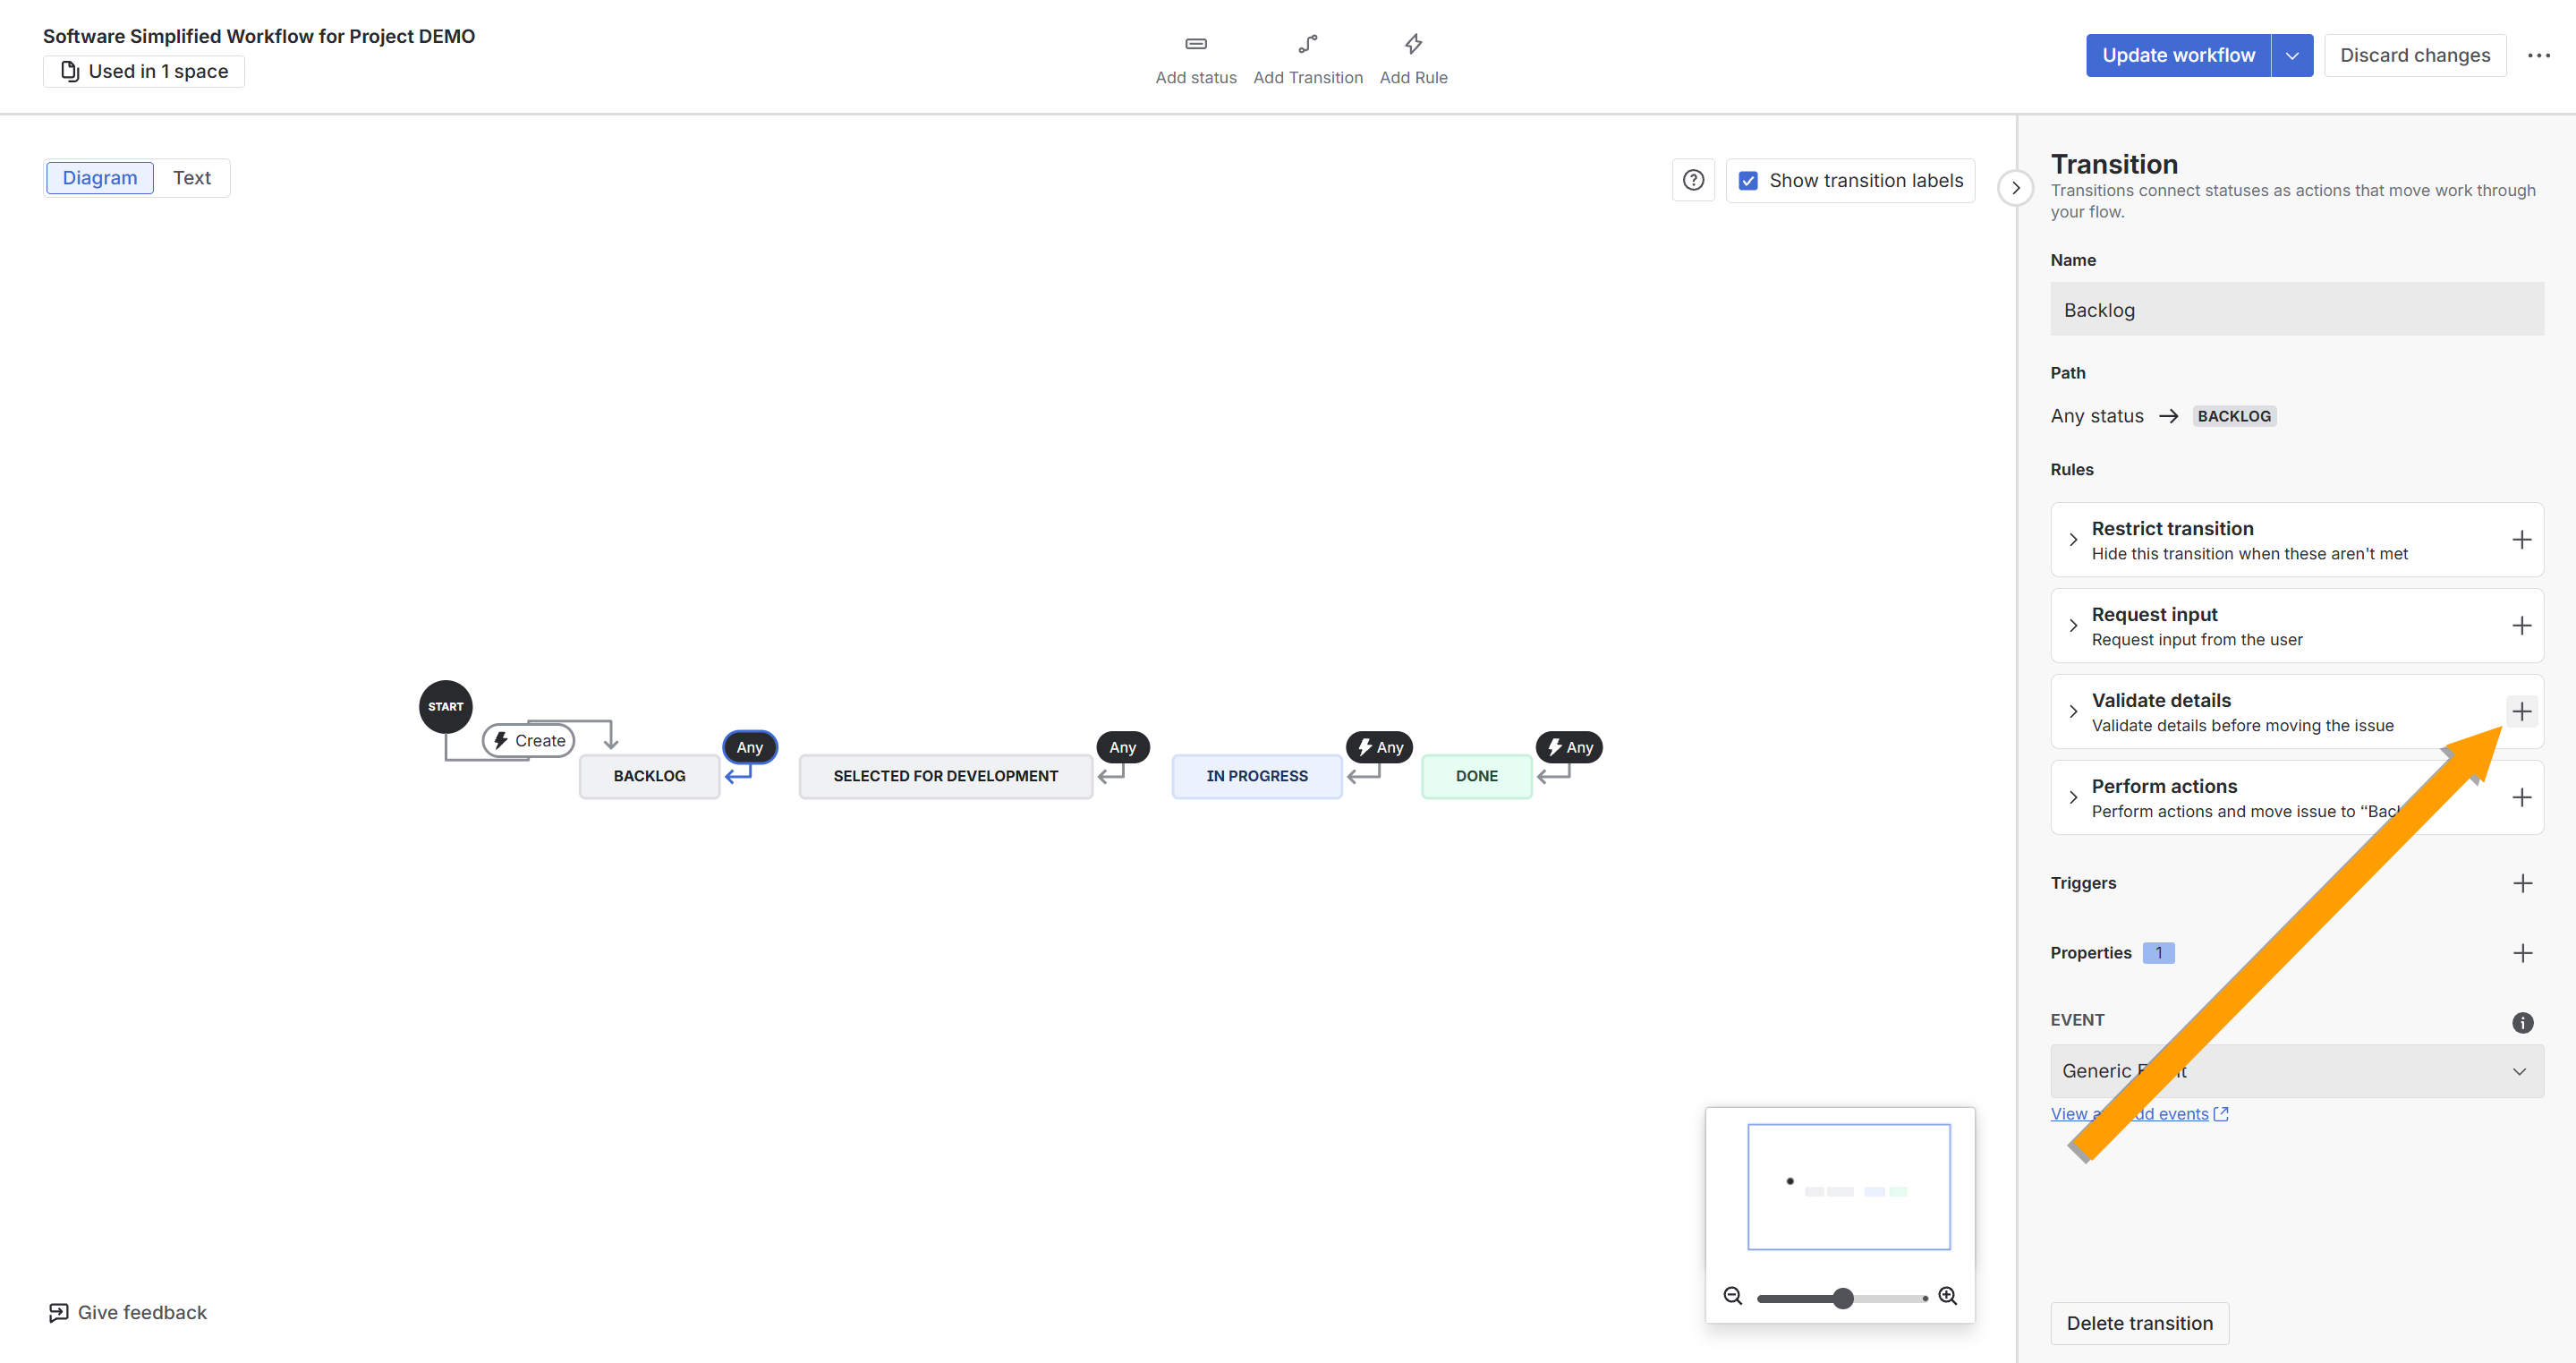
Task: Click the Add status icon
Action: tap(1195, 44)
